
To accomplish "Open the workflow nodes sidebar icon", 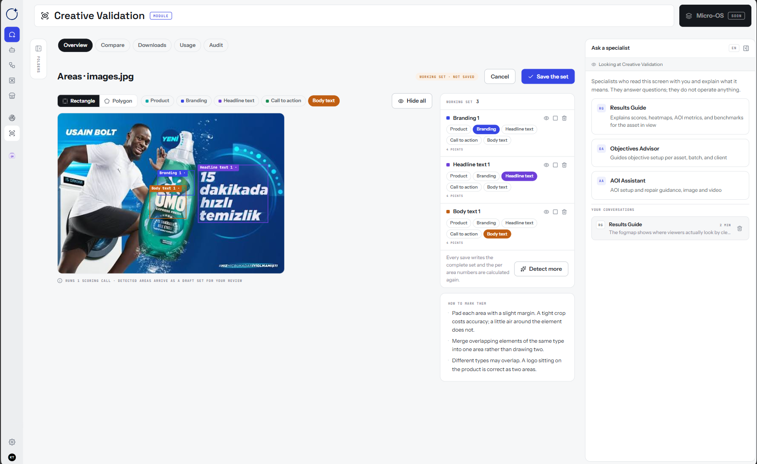I will [12, 65].
